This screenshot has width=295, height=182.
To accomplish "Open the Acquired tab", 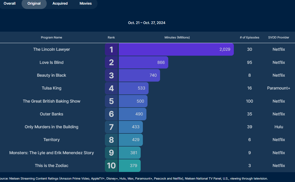I will 60,4.
